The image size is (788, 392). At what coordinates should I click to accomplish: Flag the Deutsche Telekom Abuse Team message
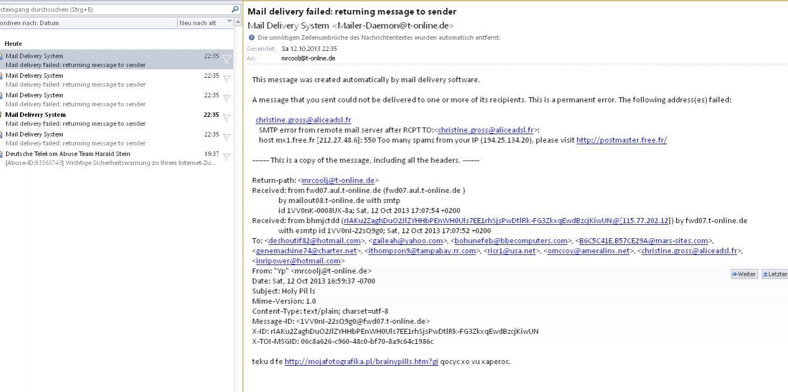coord(227,157)
